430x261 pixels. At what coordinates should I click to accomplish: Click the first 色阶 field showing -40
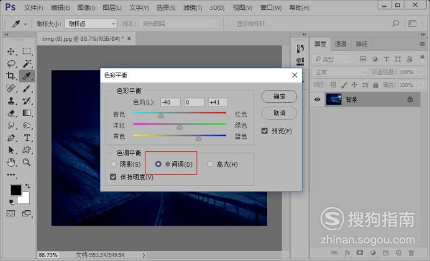point(170,102)
